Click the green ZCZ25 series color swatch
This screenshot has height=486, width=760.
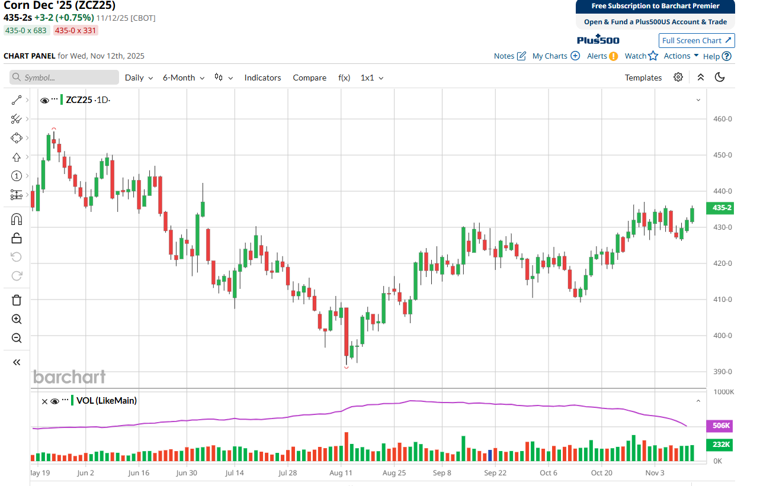pyautogui.click(x=62, y=100)
